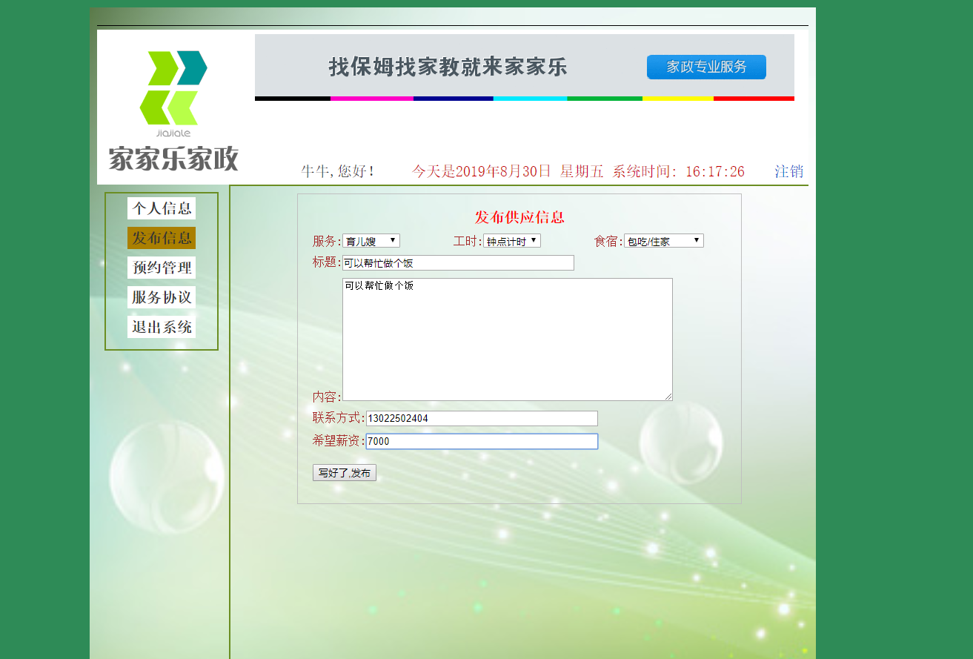Select 个人信息 in the sidebar

(x=161, y=208)
